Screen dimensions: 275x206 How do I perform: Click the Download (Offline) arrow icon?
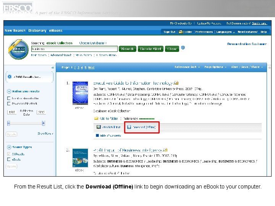[x=129, y=127]
